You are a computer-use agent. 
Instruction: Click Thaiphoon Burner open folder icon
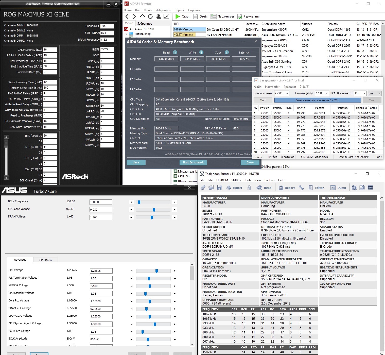pyautogui.click(x=211, y=188)
